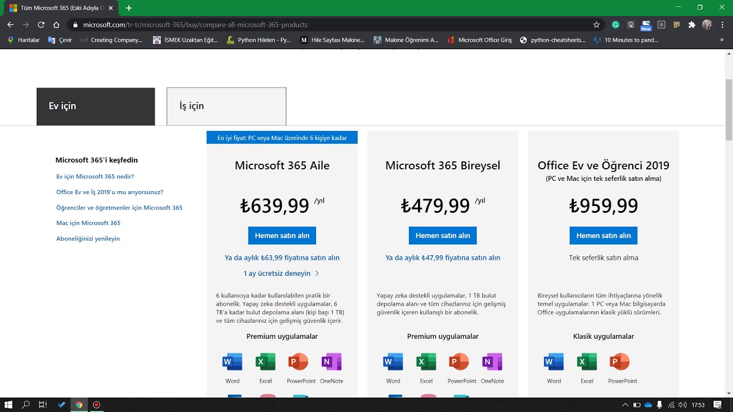Expand the hidden bookmarks chevron

pos(722,40)
